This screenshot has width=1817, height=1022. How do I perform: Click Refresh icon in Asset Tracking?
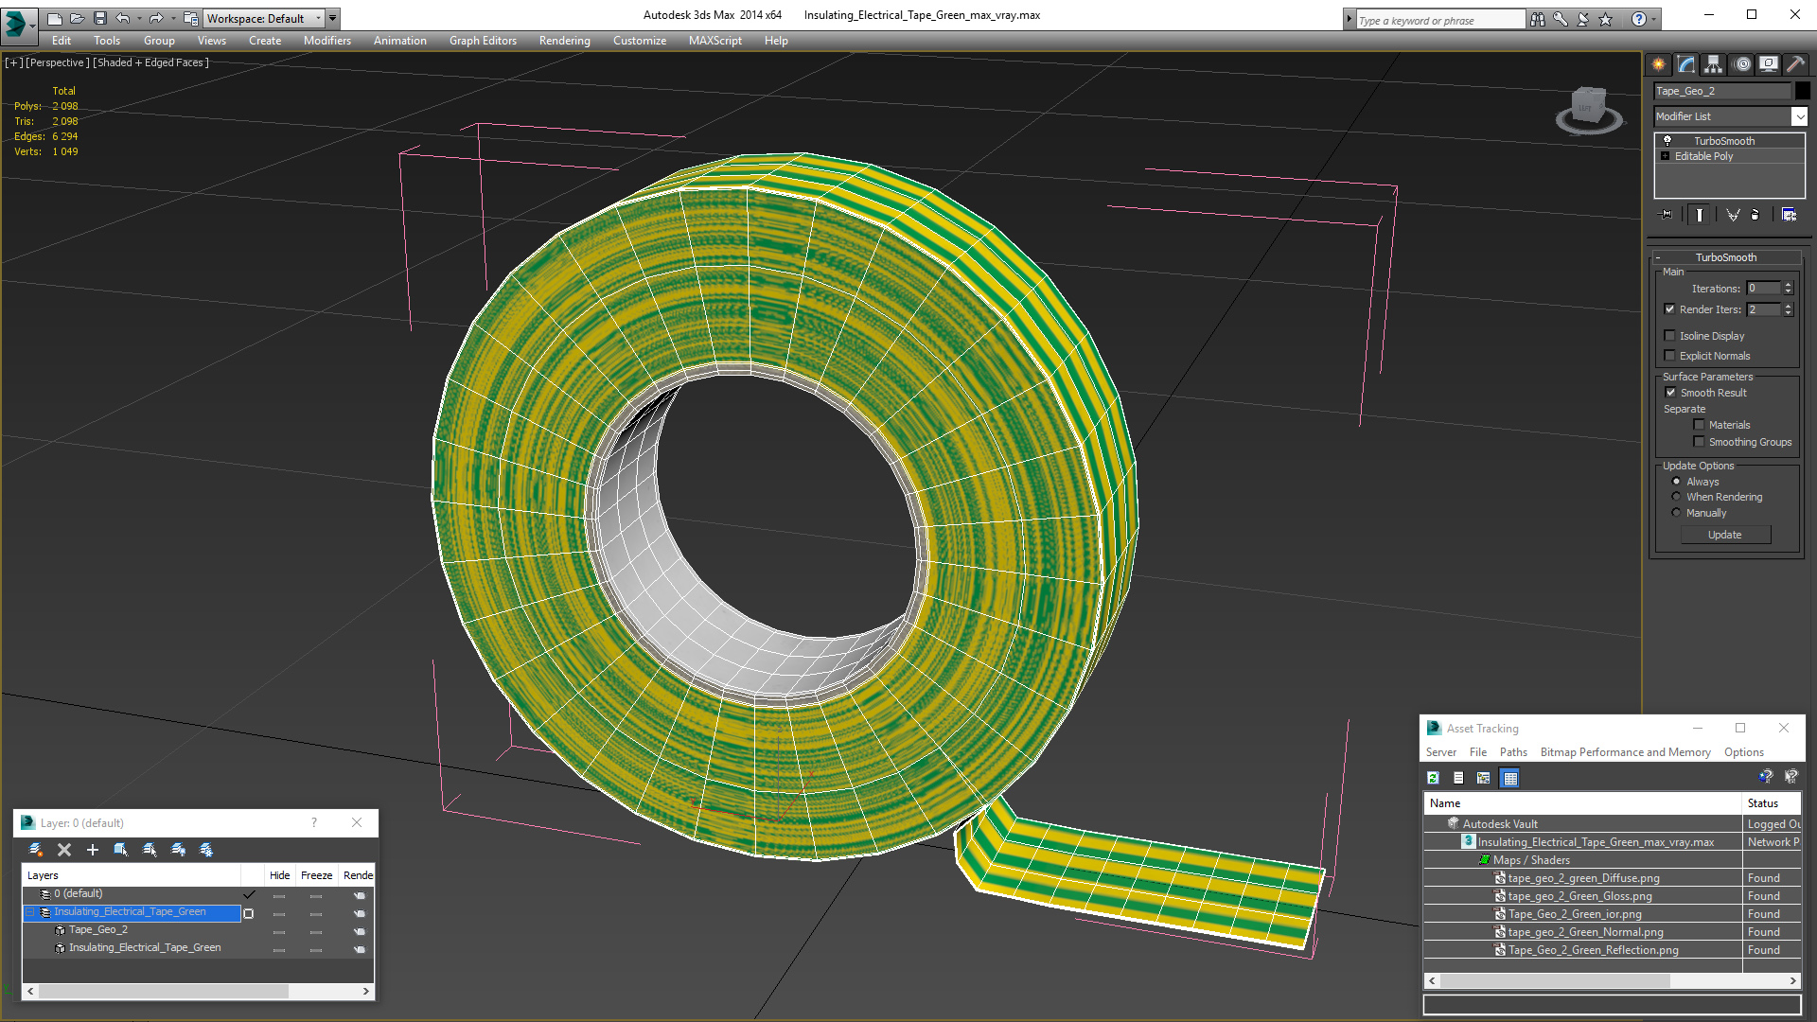click(x=1434, y=778)
